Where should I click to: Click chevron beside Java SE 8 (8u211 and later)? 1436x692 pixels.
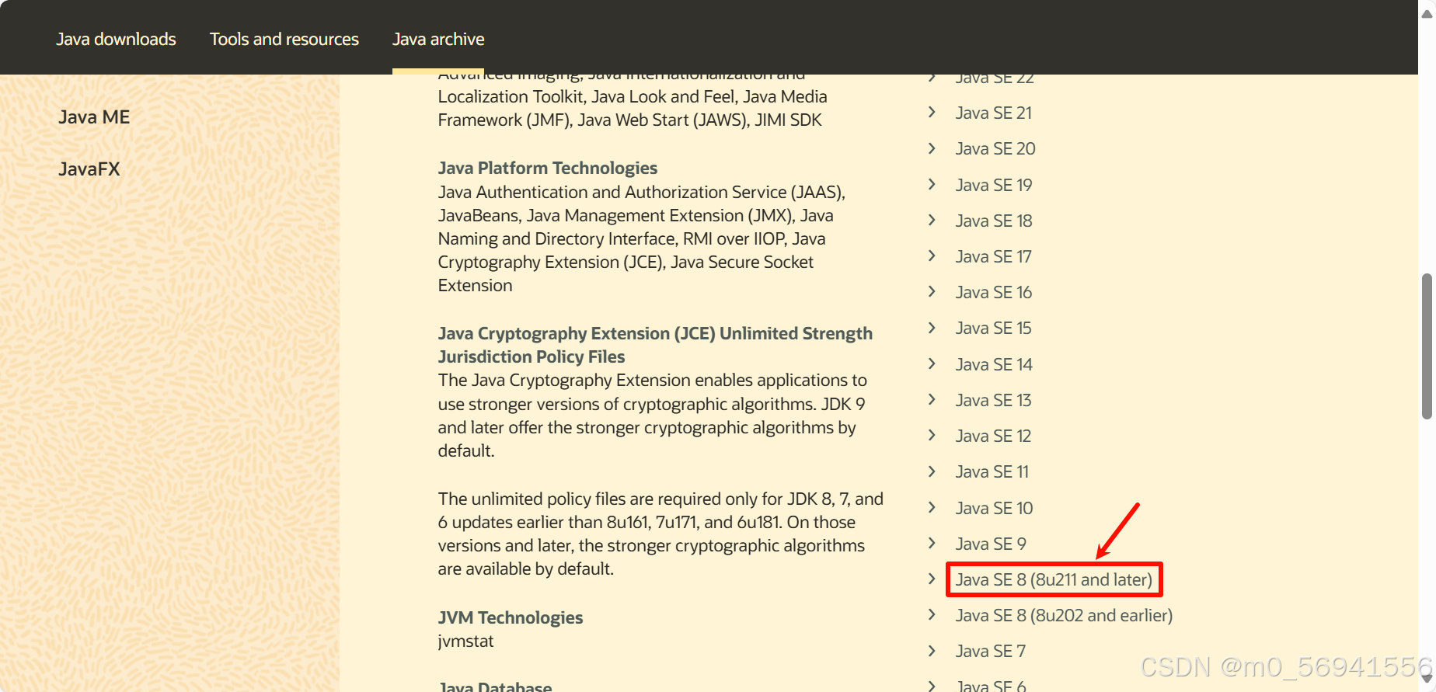point(932,579)
